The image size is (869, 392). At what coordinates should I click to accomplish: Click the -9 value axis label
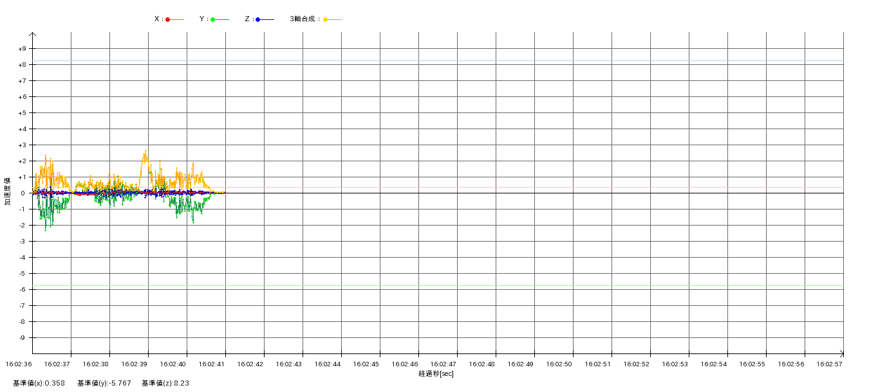coord(22,338)
